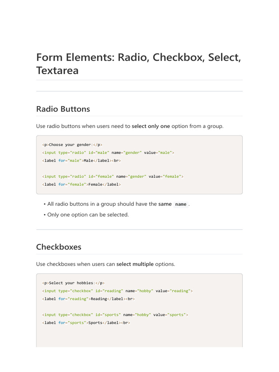Click the code line '<p>Choose your gender:</p>'
Viewport: 279px width, 372px height.
coord(72,145)
